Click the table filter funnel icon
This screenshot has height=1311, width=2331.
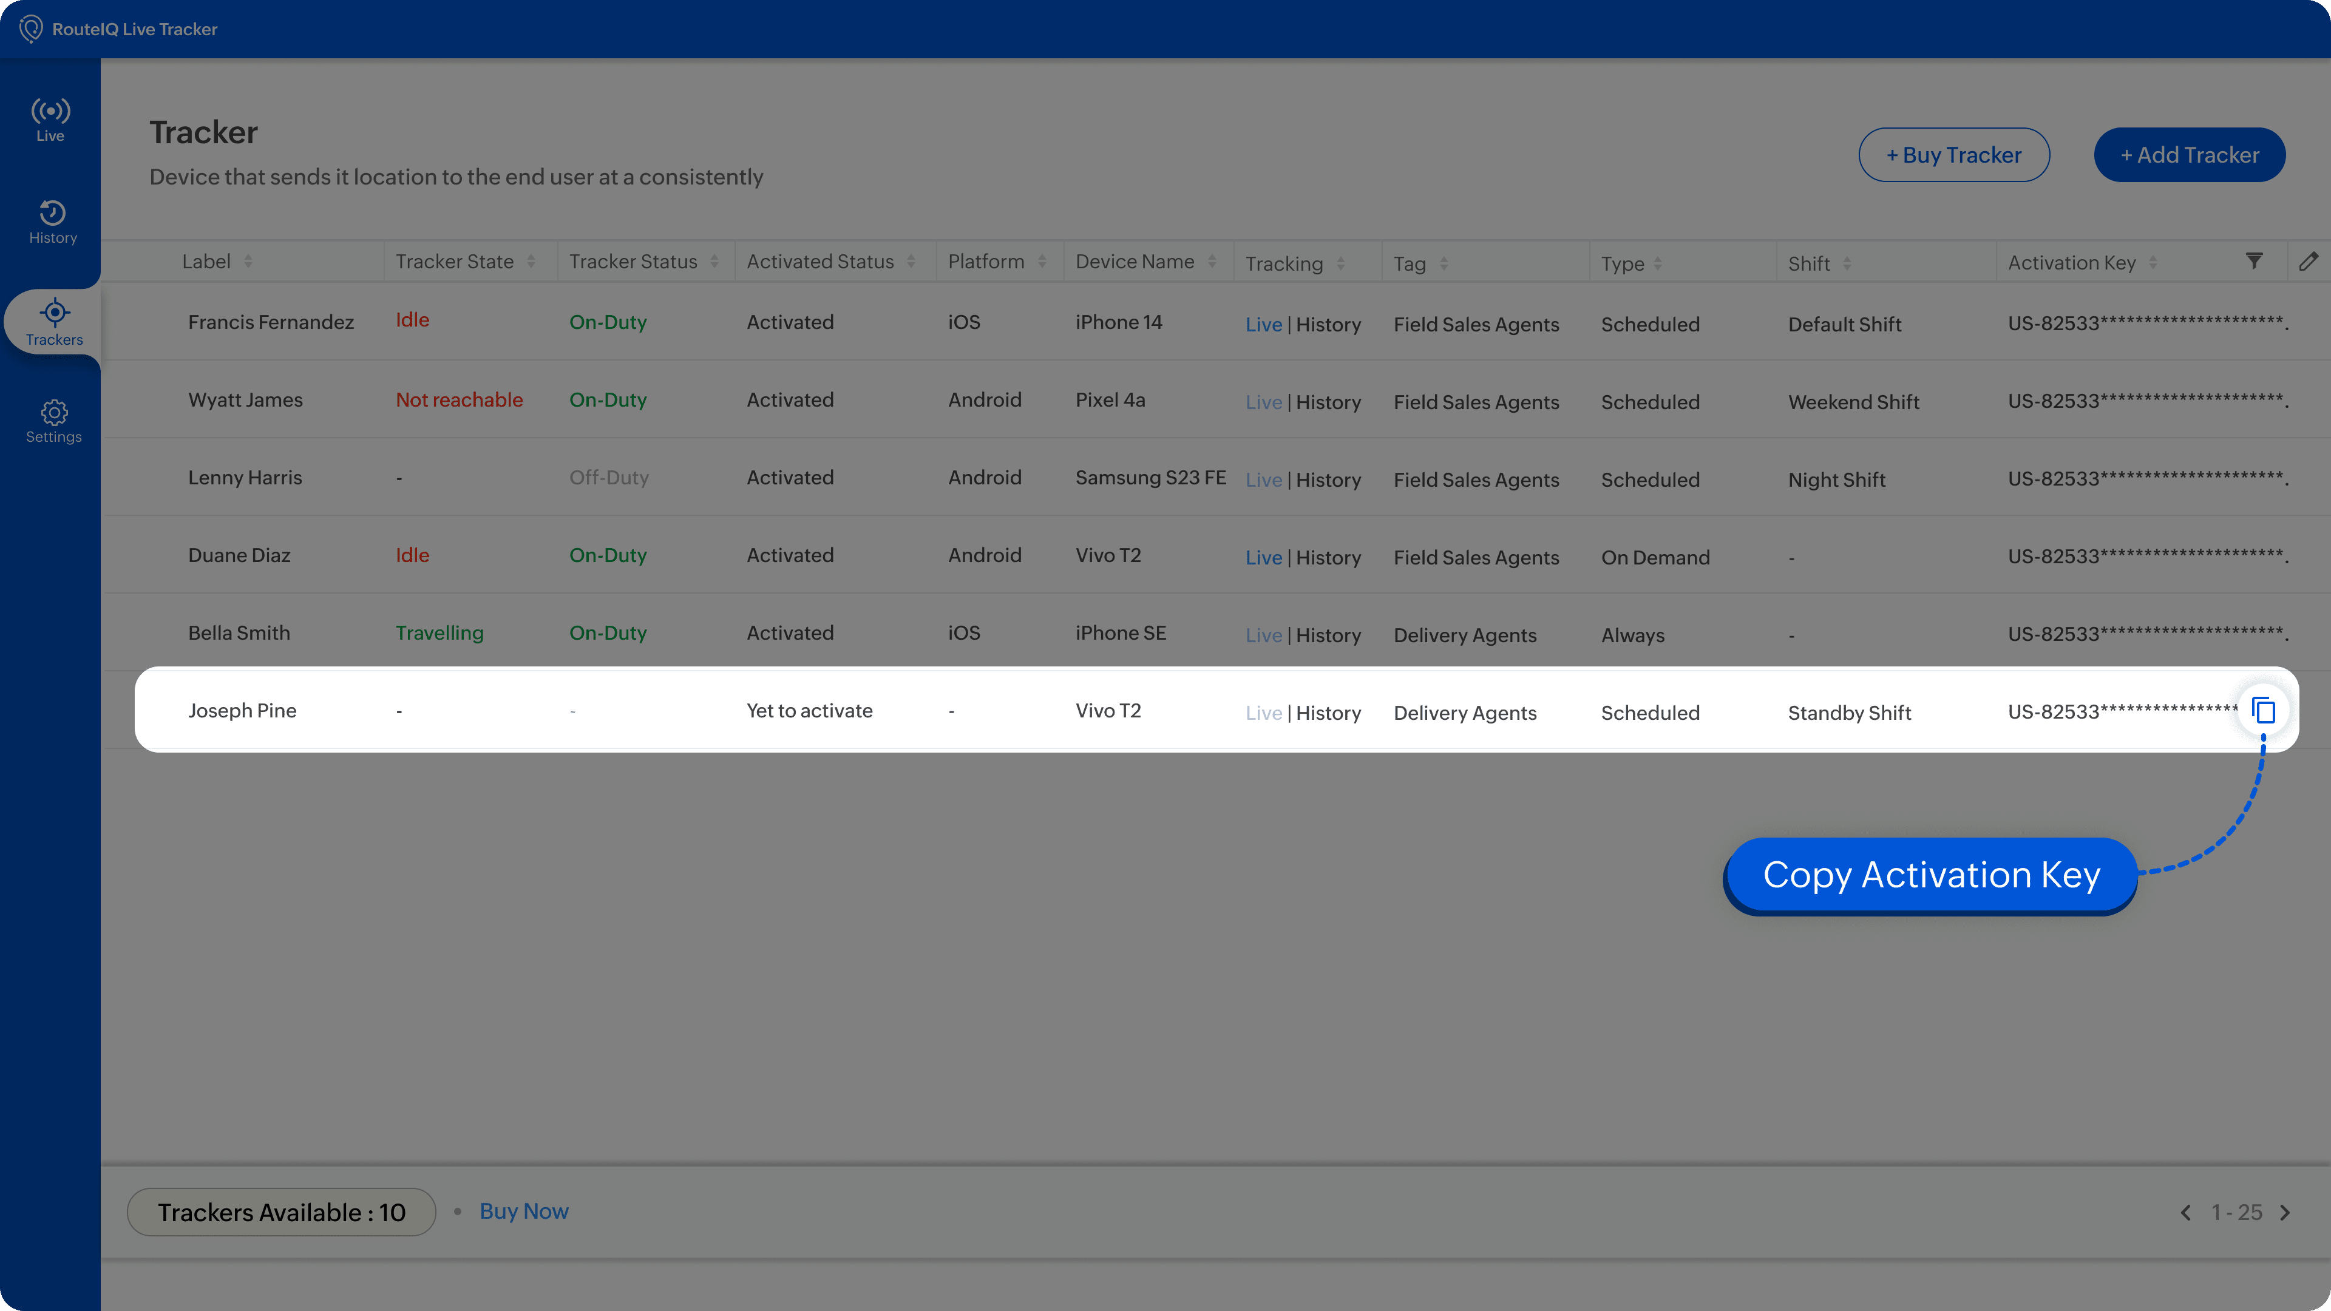(x=2254, y=262)
